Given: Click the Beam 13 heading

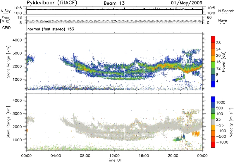Looking at the screenshot, I should click(x=114, y=3).
